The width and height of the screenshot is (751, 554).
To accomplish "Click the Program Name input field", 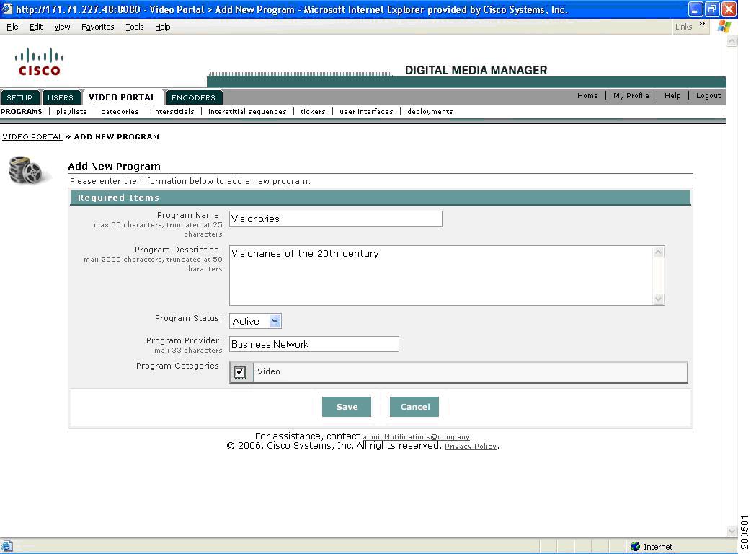I will tap(336, 219).
